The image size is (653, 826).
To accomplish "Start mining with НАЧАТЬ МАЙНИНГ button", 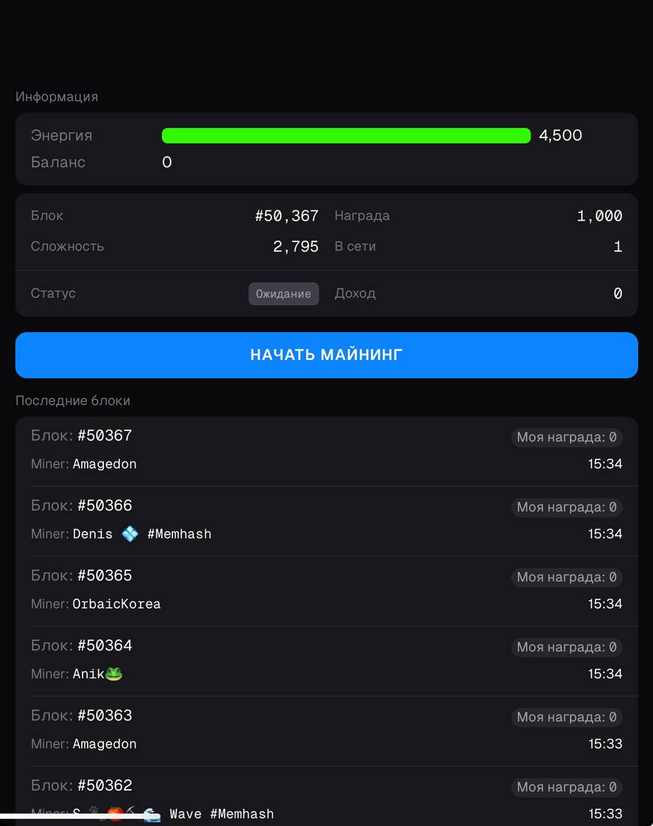I will 326,355.
